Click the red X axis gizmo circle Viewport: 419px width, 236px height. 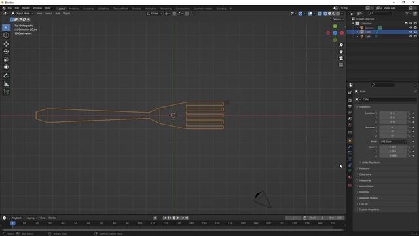[x=342, y=33]
